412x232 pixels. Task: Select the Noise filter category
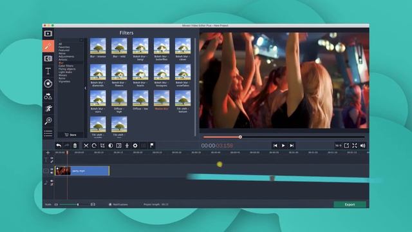(x=62, y=53)
